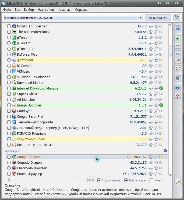The height and width of the screenshot is (200, 184).
Task: Open the Mozilla Thunderbird home page icon
Action: point(151,26)
